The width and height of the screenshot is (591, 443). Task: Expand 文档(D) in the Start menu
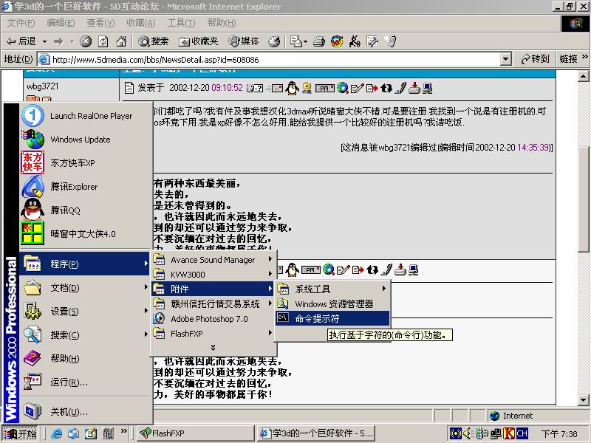click(x=86, y=288)
